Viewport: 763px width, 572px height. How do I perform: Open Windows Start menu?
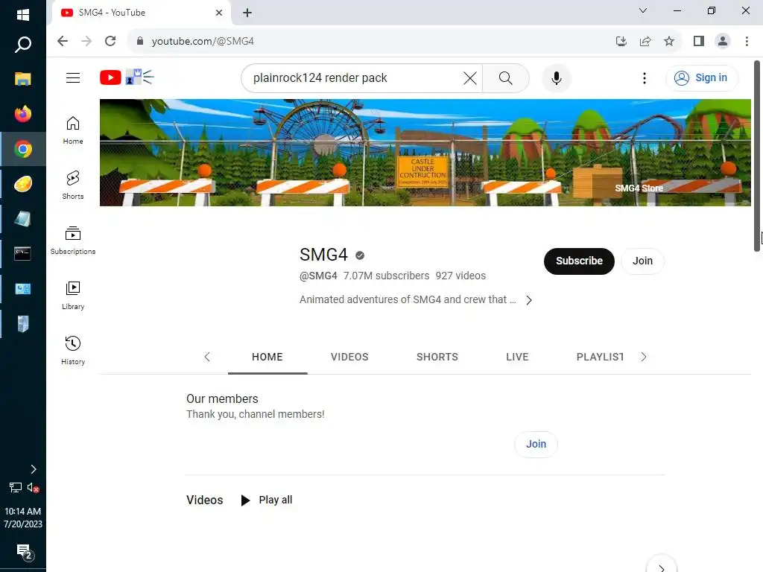click(23, 15)
